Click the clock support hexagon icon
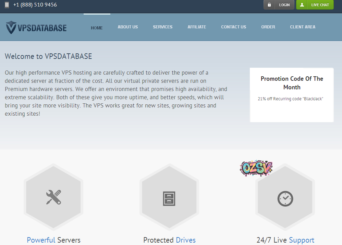 pyautogui.click(x=285, y=198)
